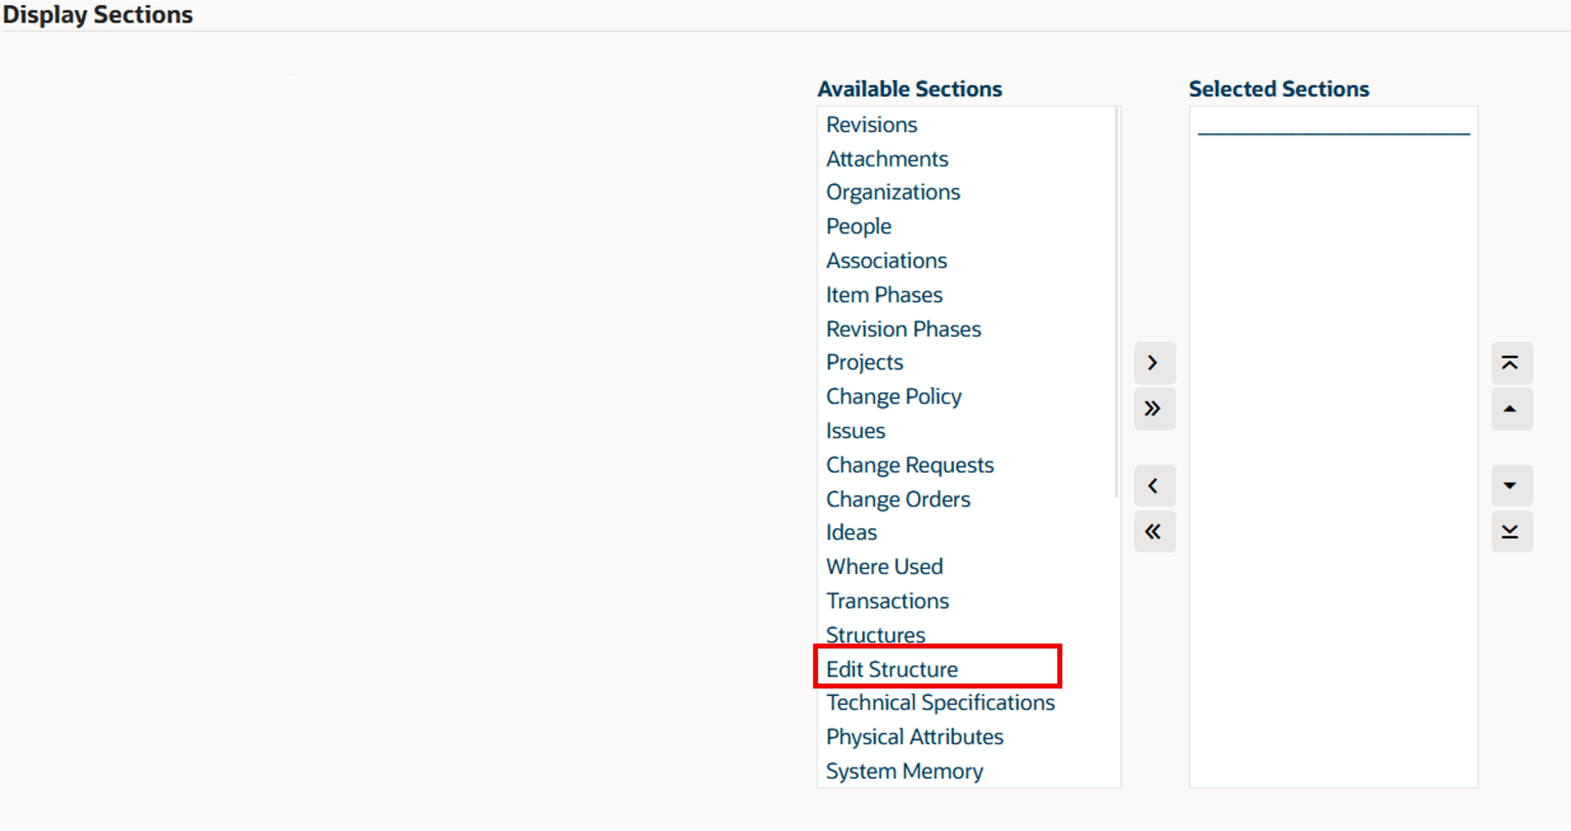
Task: Click the move to bottom reorder icon
Action: pos(1510,532)
